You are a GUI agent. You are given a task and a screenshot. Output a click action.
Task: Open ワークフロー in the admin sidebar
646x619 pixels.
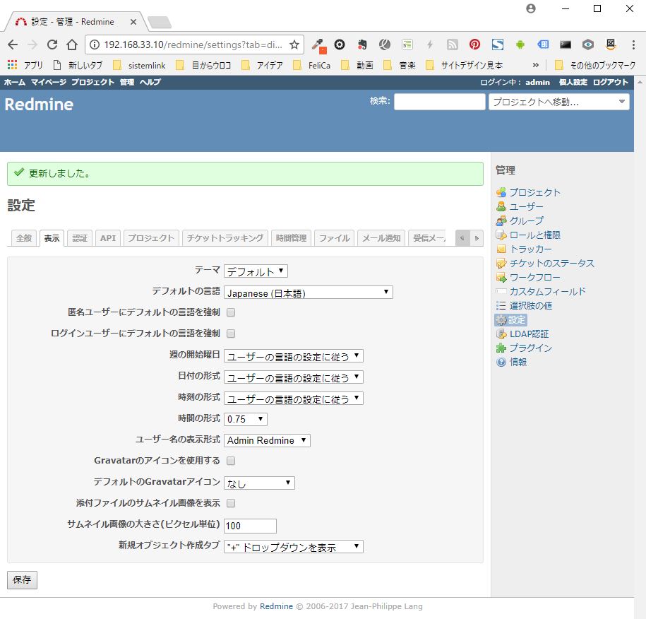534,277
